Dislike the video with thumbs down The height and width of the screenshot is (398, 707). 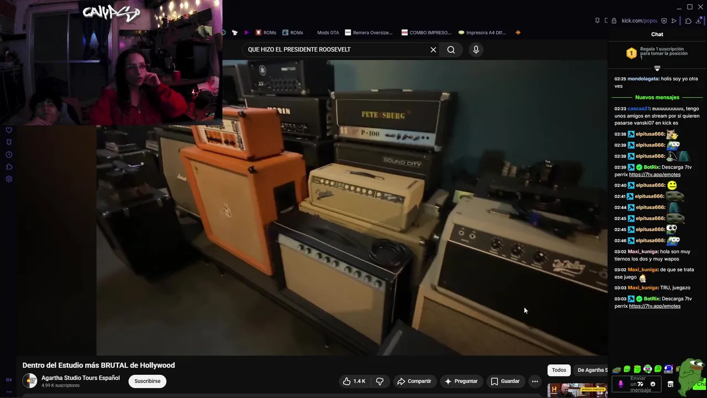[379, 381]
